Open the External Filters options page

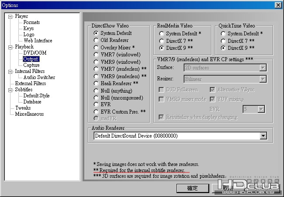click(31, 83)
